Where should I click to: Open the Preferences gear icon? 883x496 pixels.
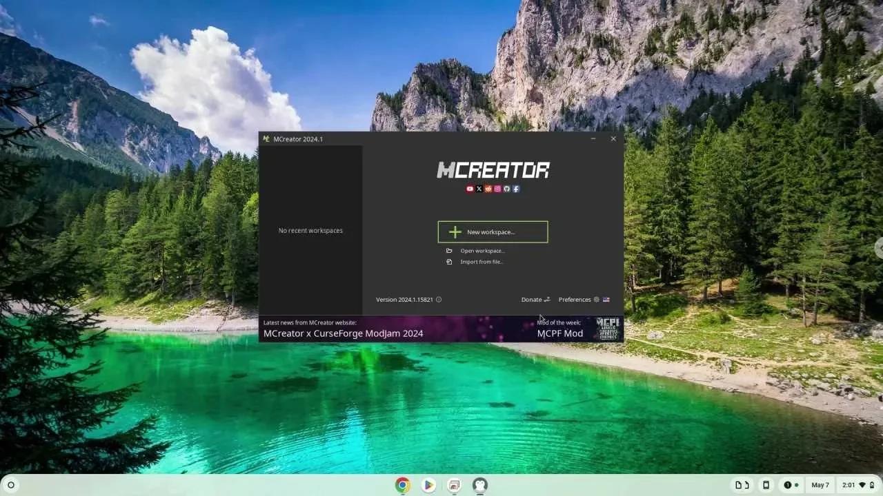[x=597, y=299]
